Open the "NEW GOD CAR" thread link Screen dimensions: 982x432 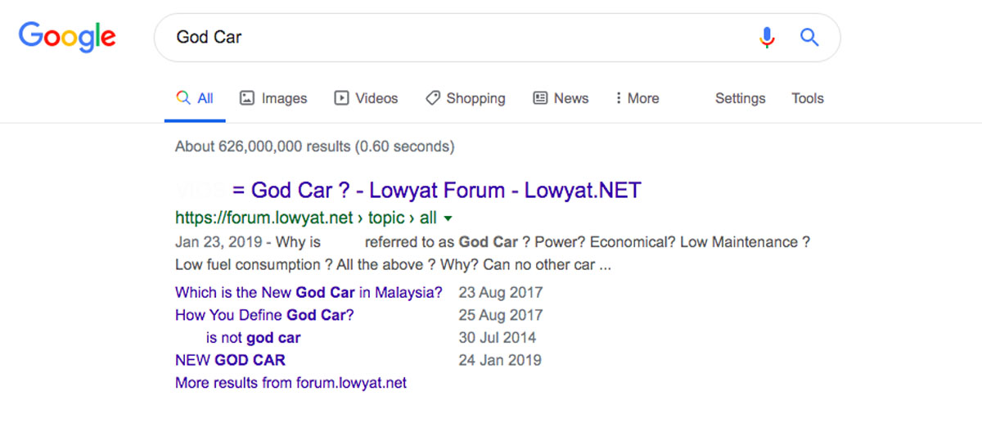[x=230, y=360]
